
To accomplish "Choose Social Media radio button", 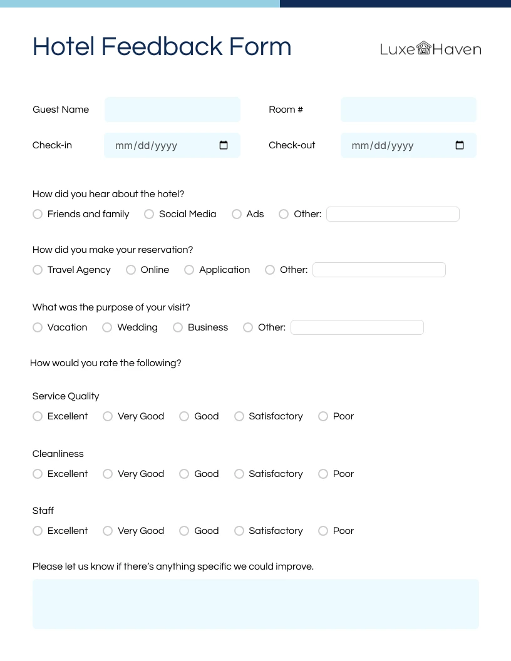I will click(x=149, y=214).
